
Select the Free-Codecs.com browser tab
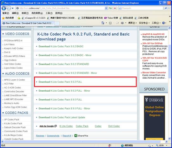28,23
